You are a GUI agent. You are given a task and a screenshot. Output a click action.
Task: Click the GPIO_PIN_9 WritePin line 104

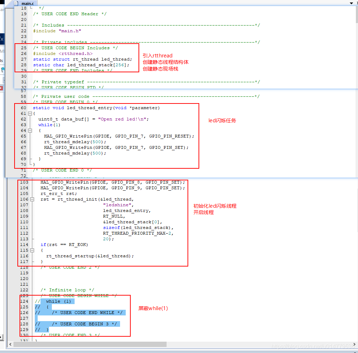point(113,188)
